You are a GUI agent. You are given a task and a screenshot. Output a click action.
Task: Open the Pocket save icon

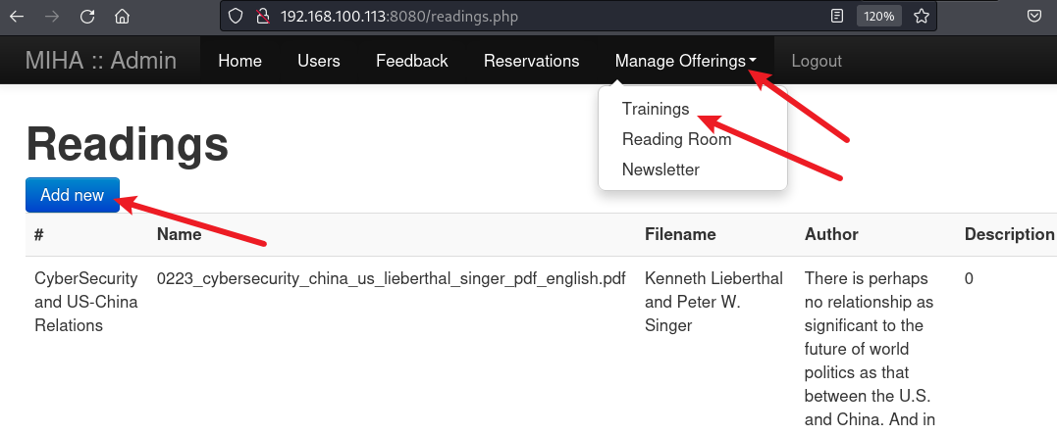tap(1034, 17)
